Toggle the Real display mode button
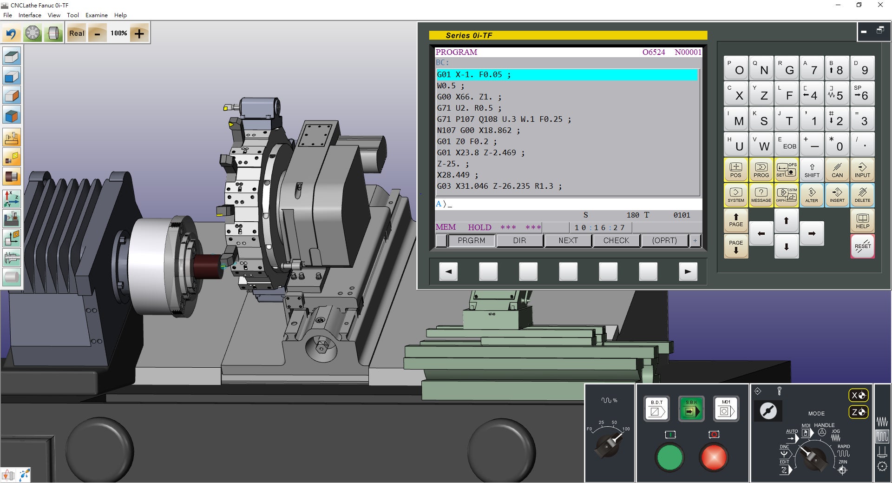Image resolution: width=892 pixels, height=483 pixels. coord(77,33)
